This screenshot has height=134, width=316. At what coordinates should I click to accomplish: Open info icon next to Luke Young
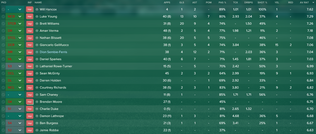click(x=37, y=16)
